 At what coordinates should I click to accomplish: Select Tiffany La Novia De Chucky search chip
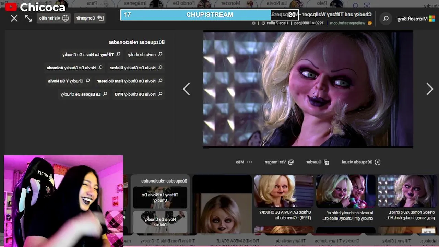coord(91,54)
